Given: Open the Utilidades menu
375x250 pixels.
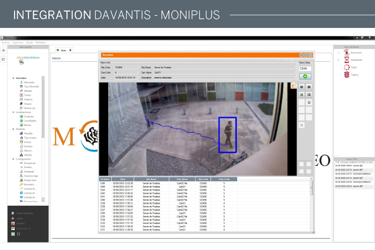Looking at the screenshot, I should tap(40, 42).
